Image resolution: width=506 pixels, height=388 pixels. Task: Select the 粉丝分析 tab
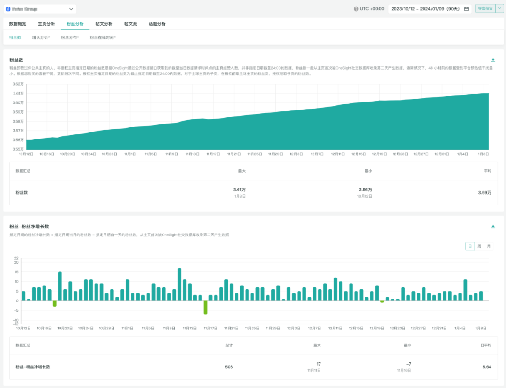(75, 24)
